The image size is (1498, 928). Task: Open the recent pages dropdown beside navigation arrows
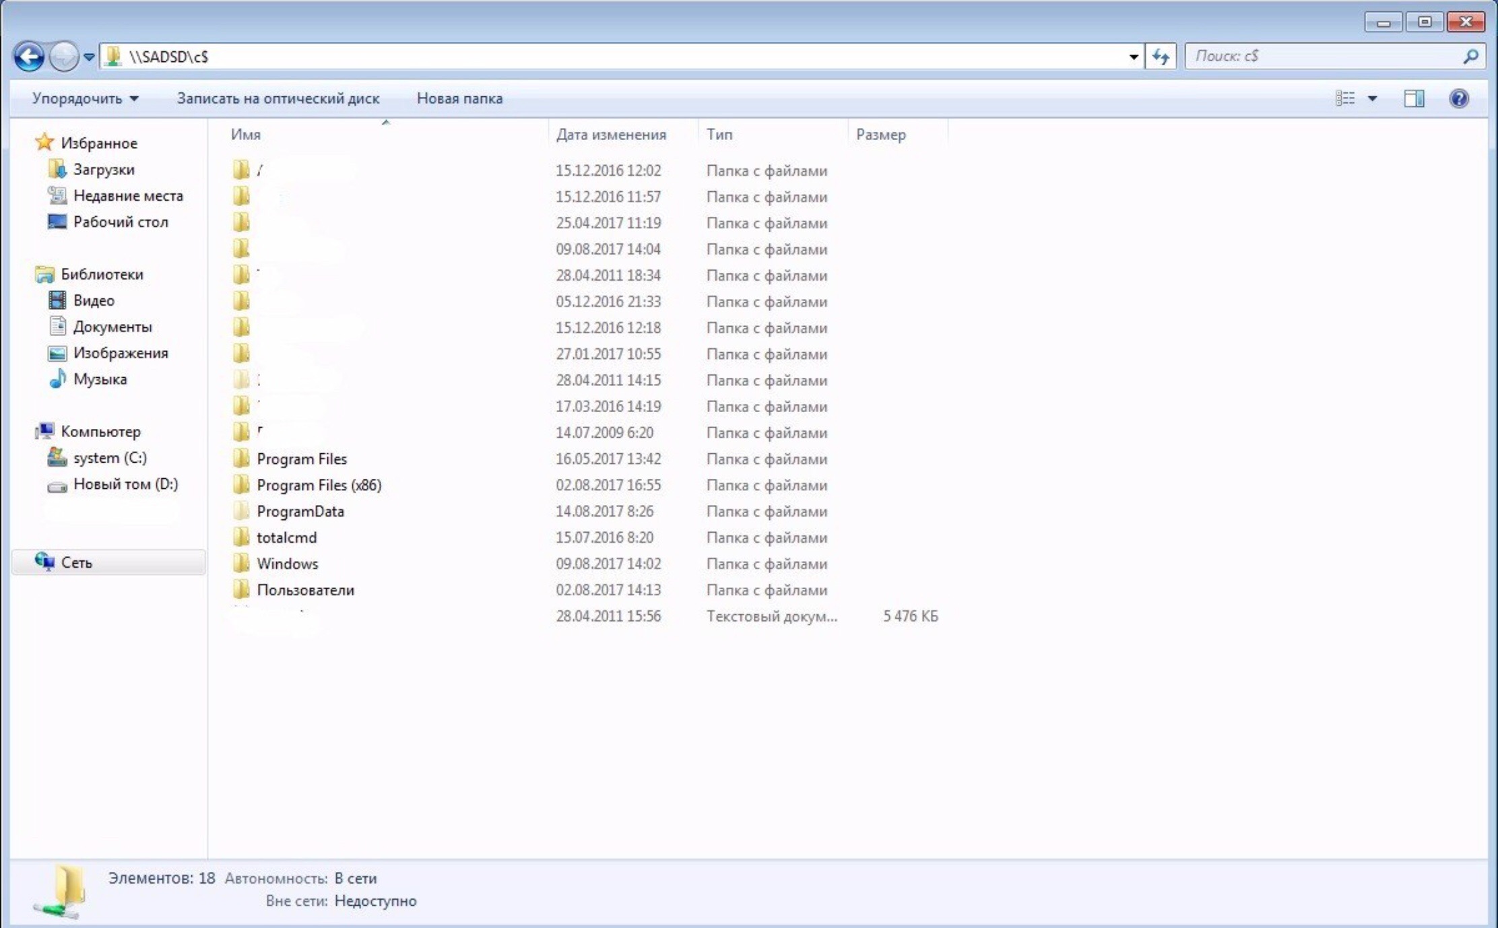pos(89,57)
